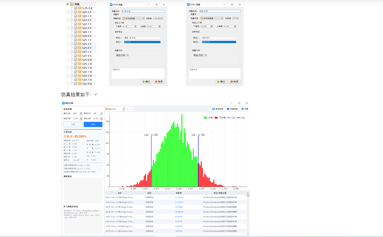
Task: Go to previous measurement with left arrow
Action: 127,109
